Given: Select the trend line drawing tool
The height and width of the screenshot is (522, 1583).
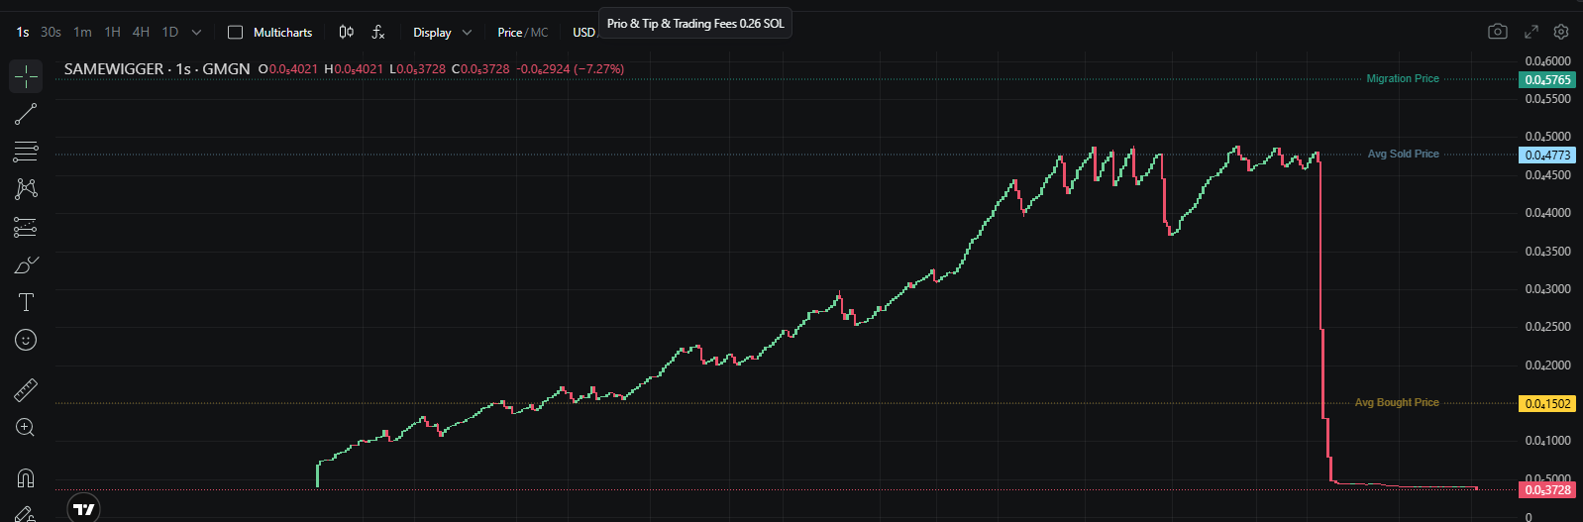Looking at the screenshot, I should [x=26, y=114].
